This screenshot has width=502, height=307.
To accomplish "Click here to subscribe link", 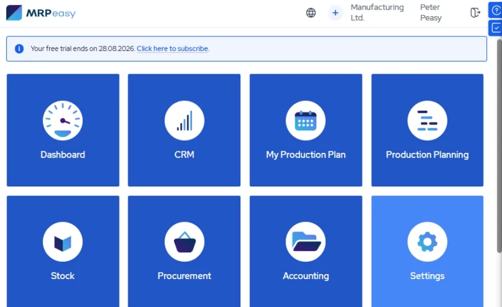I will click(172, 49).
